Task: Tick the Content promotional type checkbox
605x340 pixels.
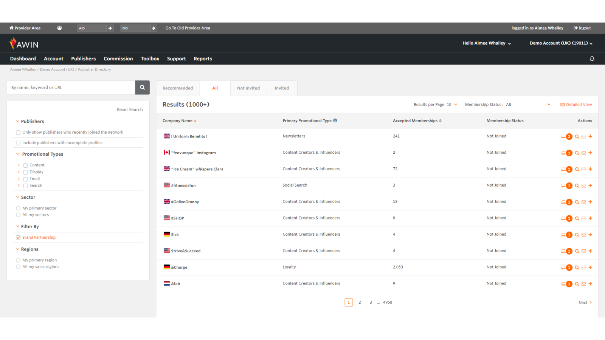Action: click(26, 165)
